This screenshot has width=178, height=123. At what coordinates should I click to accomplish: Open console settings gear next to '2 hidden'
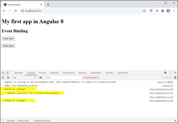[x=175, y=78]
